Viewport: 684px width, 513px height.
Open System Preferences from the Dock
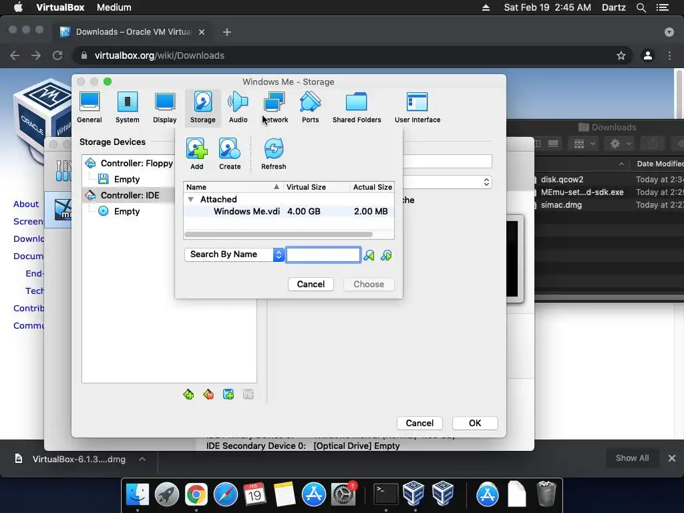pos(343,495)
